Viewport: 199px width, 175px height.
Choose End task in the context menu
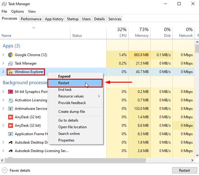(75, 90)
